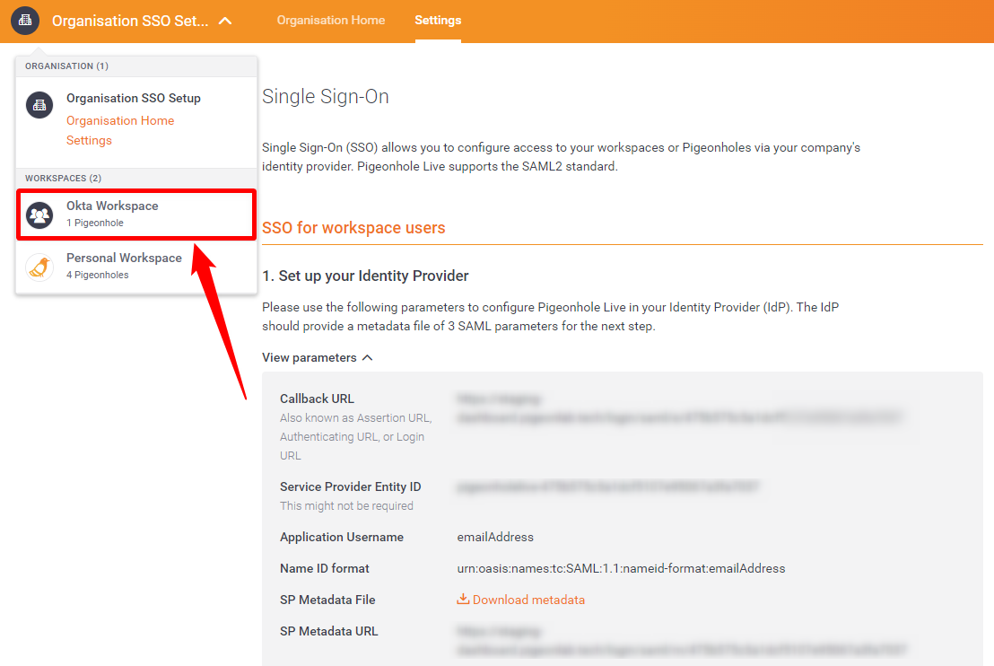The width and height of the screenshot is (994, 666).
Task: Click the blurred SP Metadata URL value
Action: tap(682, 640)
